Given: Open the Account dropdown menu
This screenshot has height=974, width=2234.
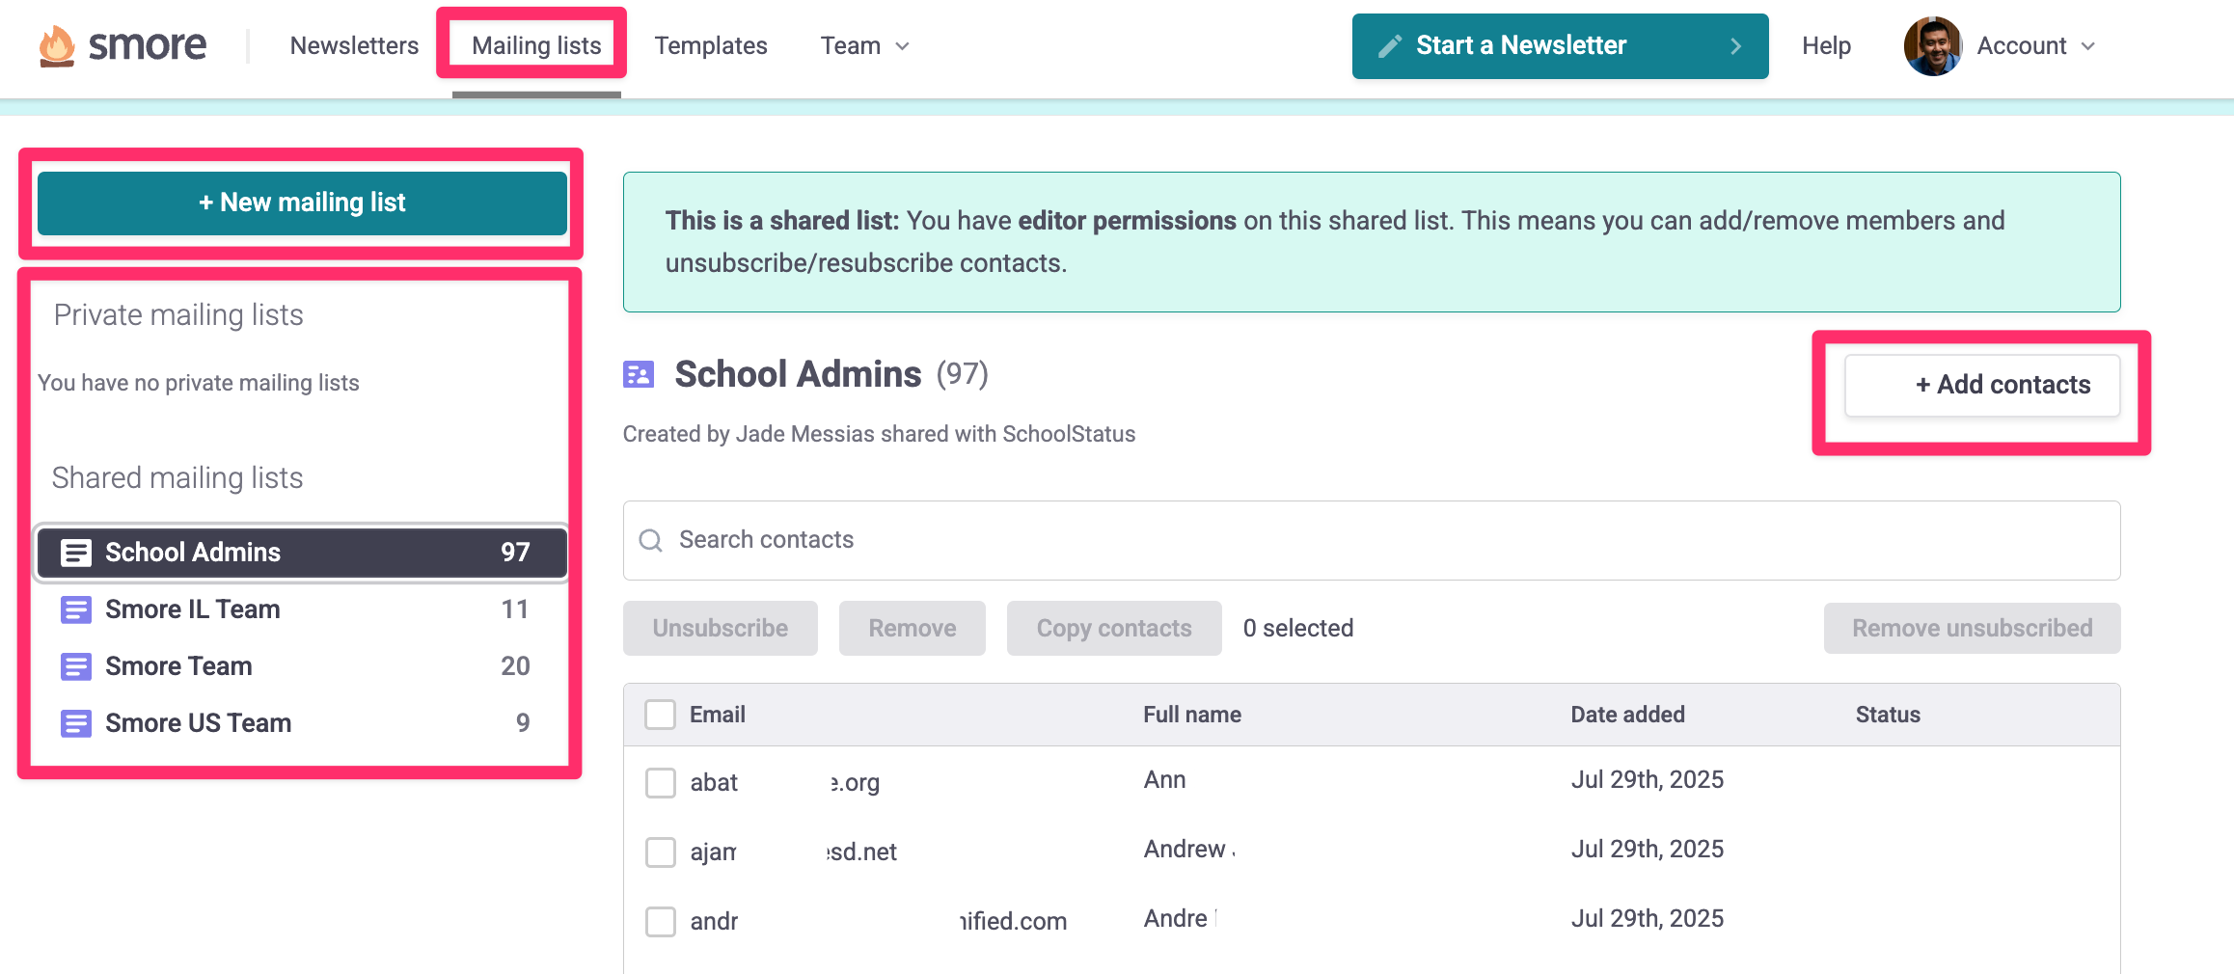Looking at the screenshot, I should pos(2035,46).
